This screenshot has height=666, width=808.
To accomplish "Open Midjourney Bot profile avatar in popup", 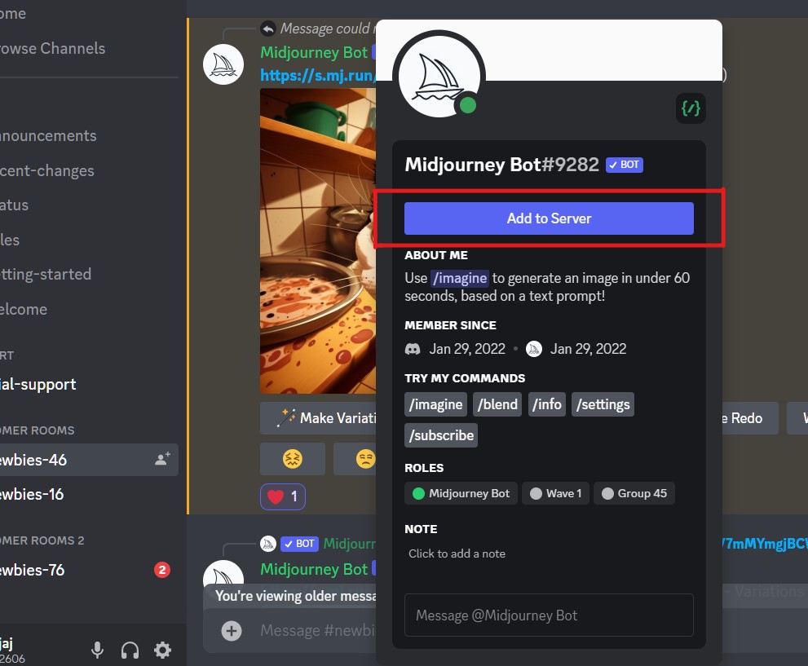I will [x=439, y=77].
